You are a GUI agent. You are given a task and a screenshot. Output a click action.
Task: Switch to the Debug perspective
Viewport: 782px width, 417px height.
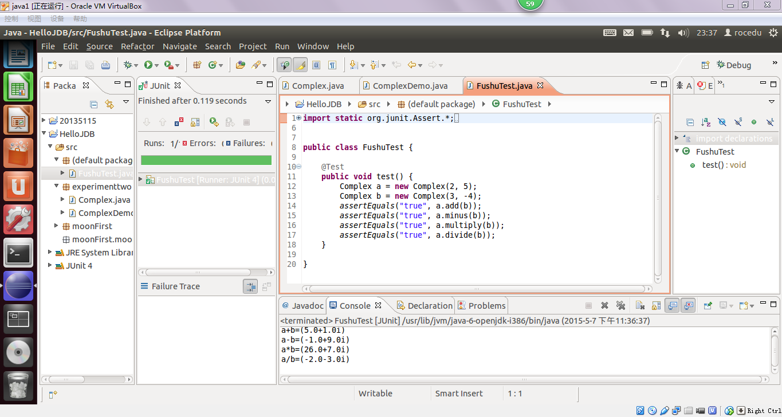pos(733,65)
